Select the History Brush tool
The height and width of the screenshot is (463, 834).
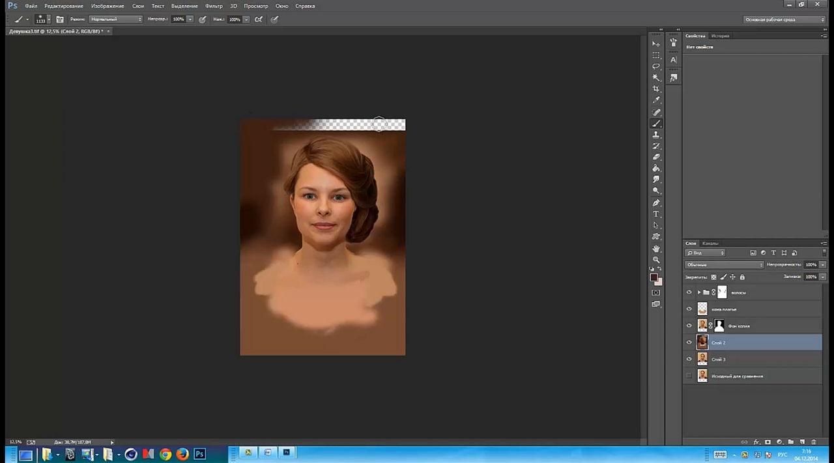click(656, 146)
